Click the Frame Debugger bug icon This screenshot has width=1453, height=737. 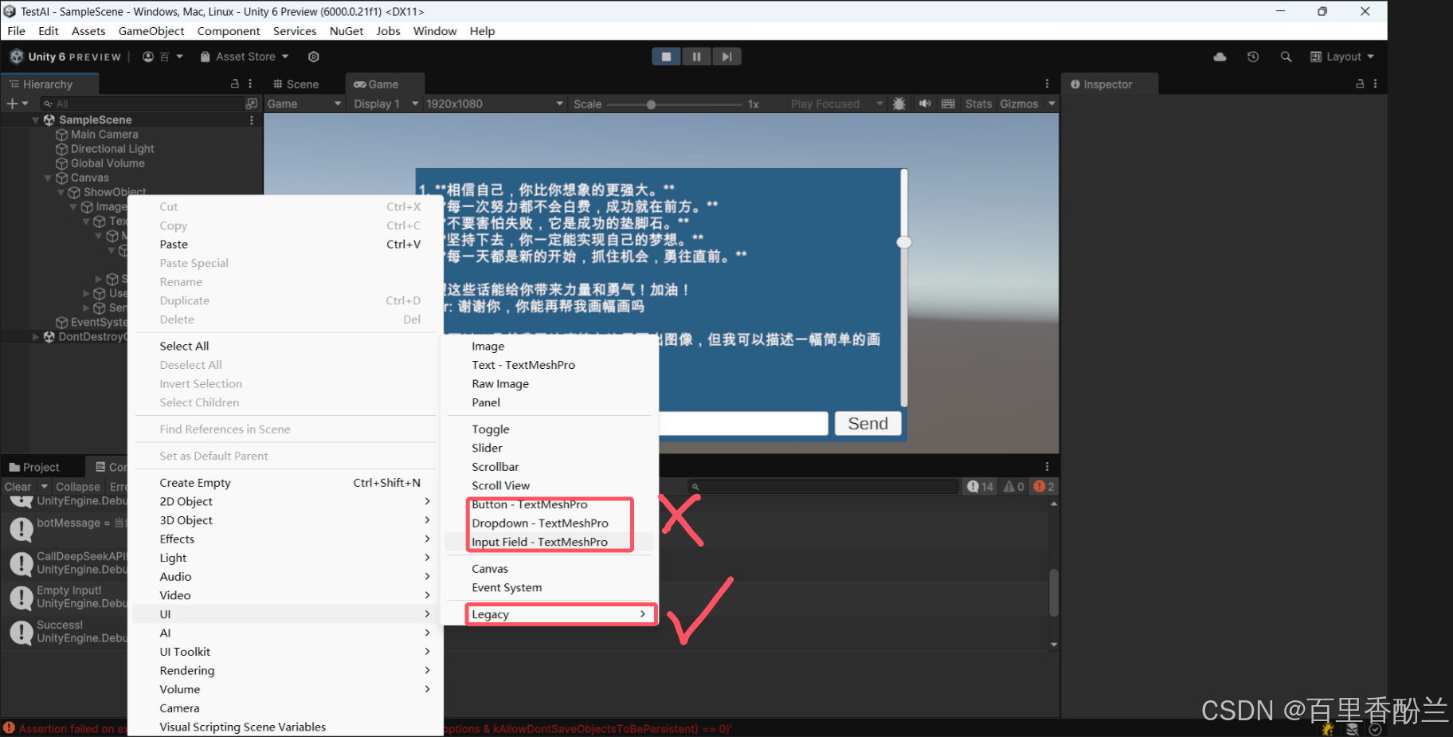pyautogui.click(x=899, y=104)
